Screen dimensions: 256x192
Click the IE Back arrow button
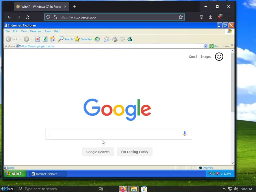point(8,39)
